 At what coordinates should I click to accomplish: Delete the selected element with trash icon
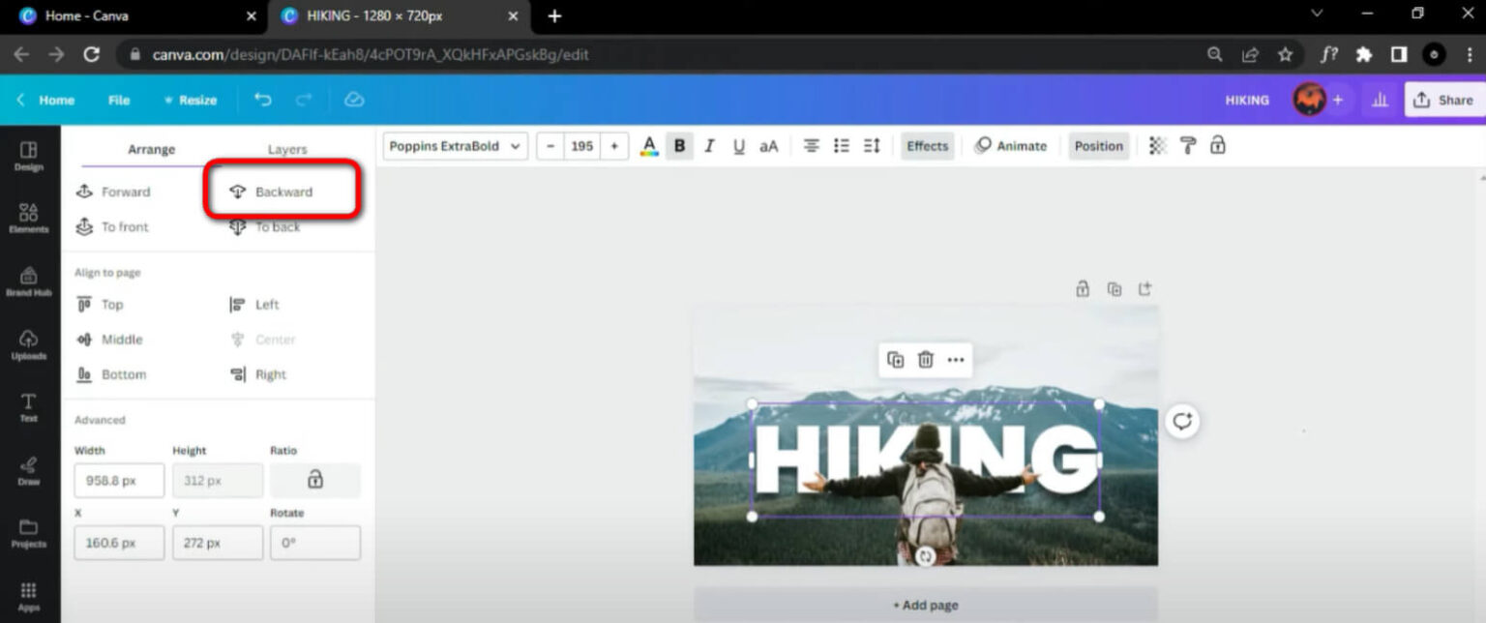click(x=926, y=360)
